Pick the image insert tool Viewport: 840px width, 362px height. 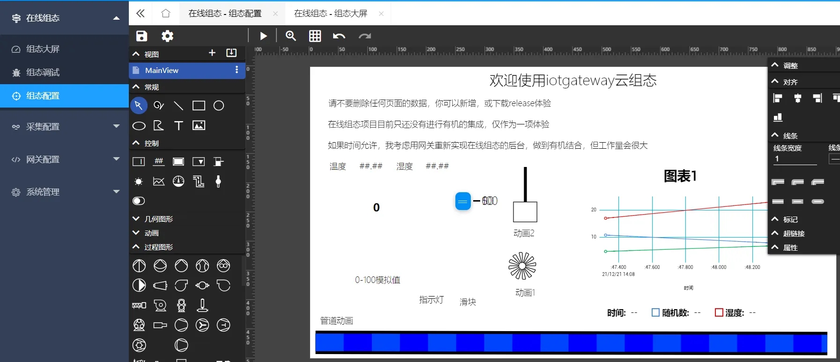click(199, 125)
